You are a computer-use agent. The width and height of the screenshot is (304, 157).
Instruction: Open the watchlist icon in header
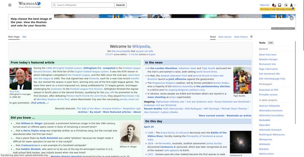coord(285,5)
